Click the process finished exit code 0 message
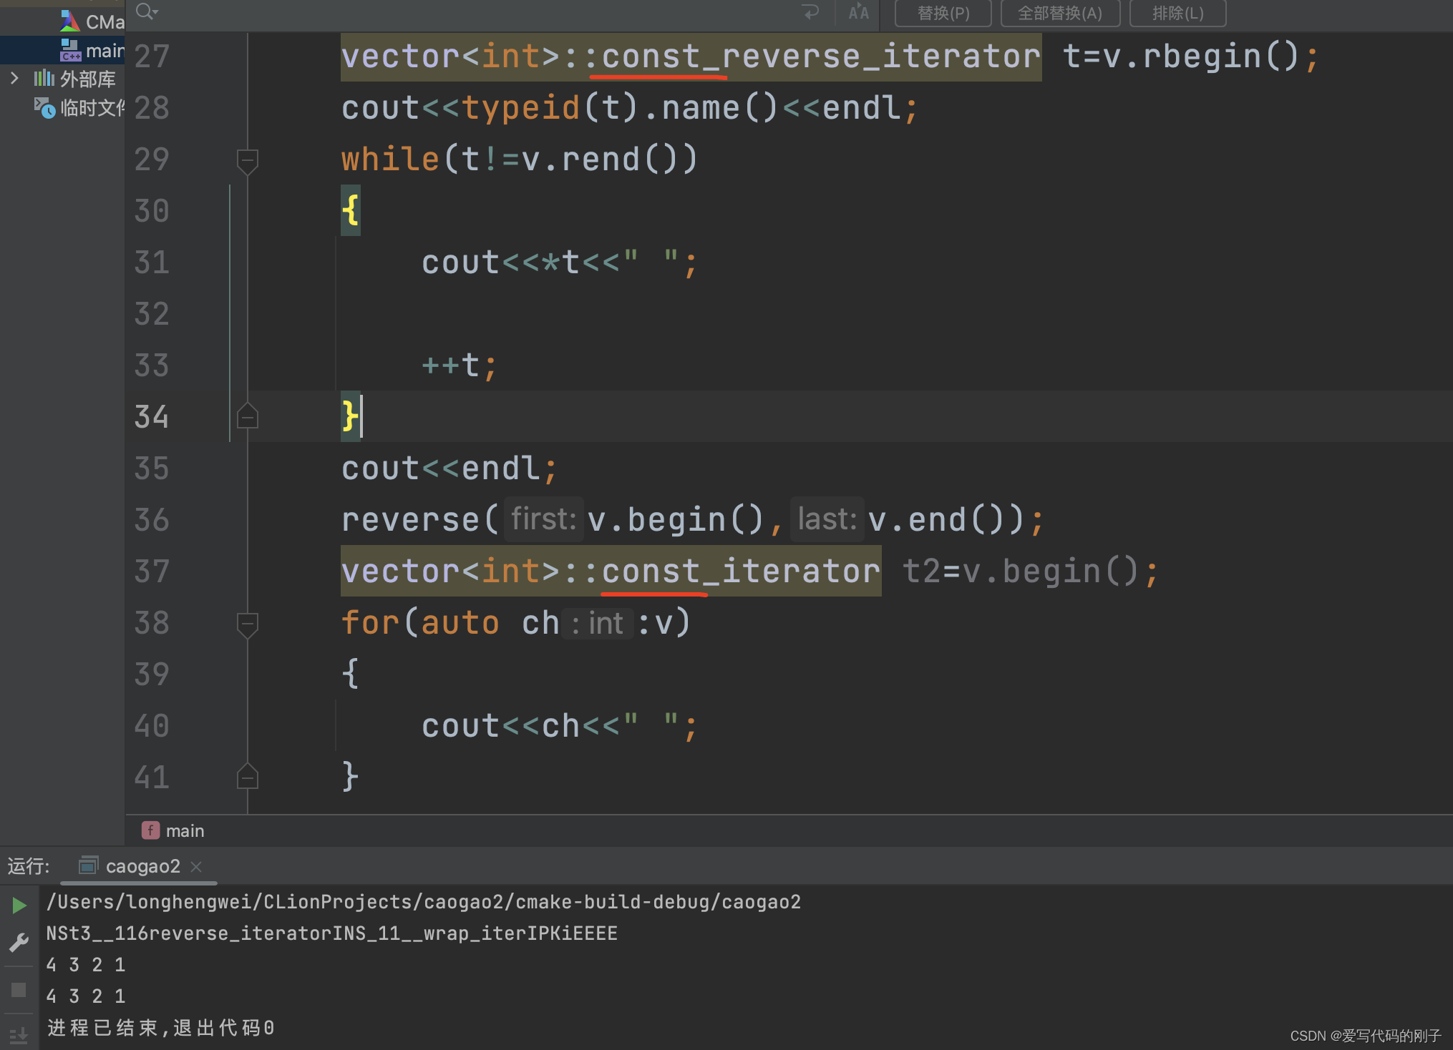Image resolution: width=1453 pixels, height=1050 pixels. pyautogui.click(x=161, y=1028)
